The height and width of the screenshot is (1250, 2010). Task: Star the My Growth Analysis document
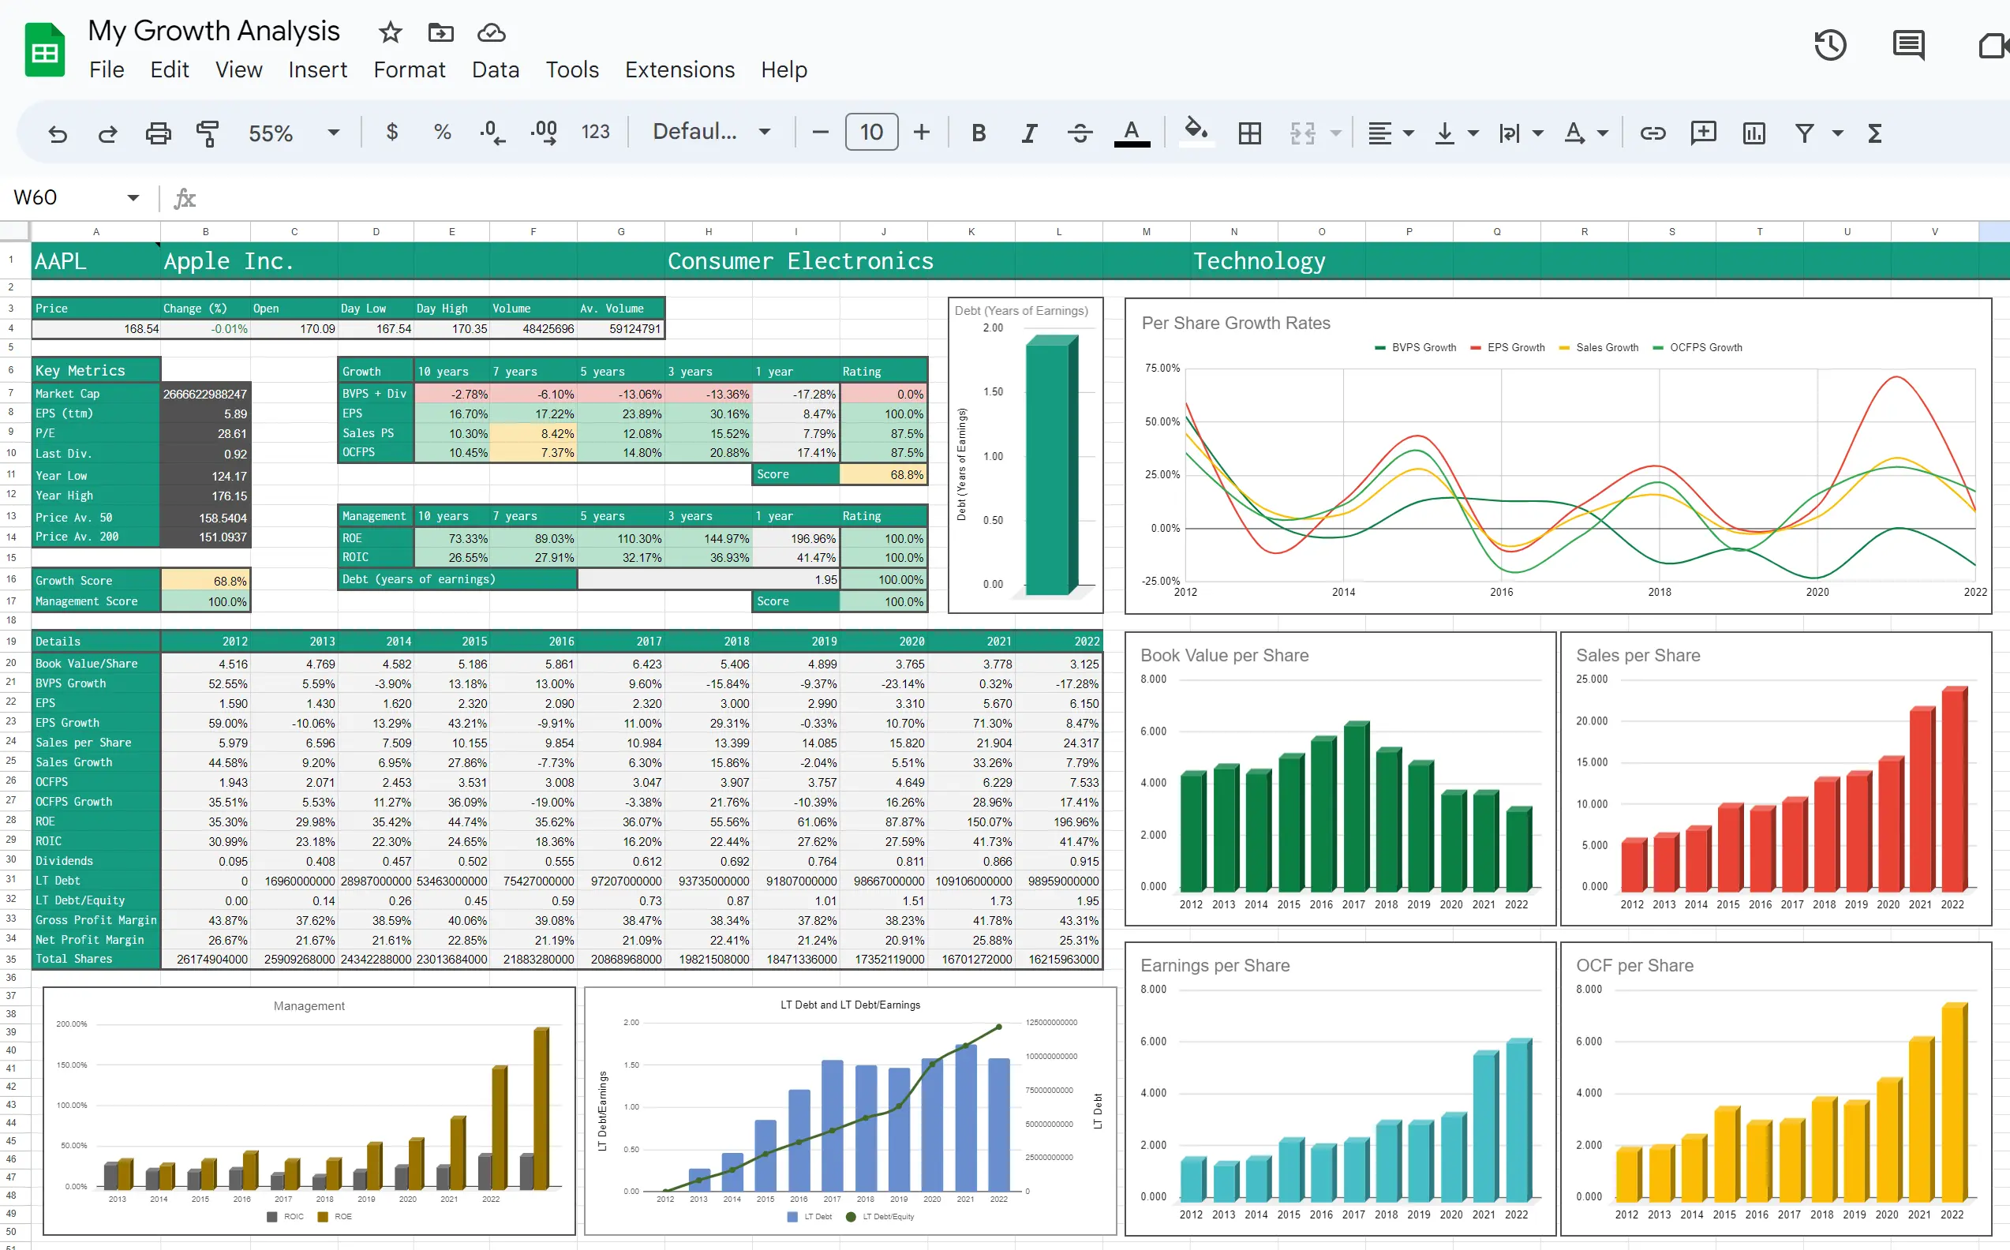(390, 33)
